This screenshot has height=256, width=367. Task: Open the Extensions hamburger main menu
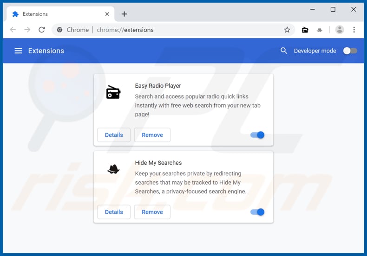[x=18, y=51]
